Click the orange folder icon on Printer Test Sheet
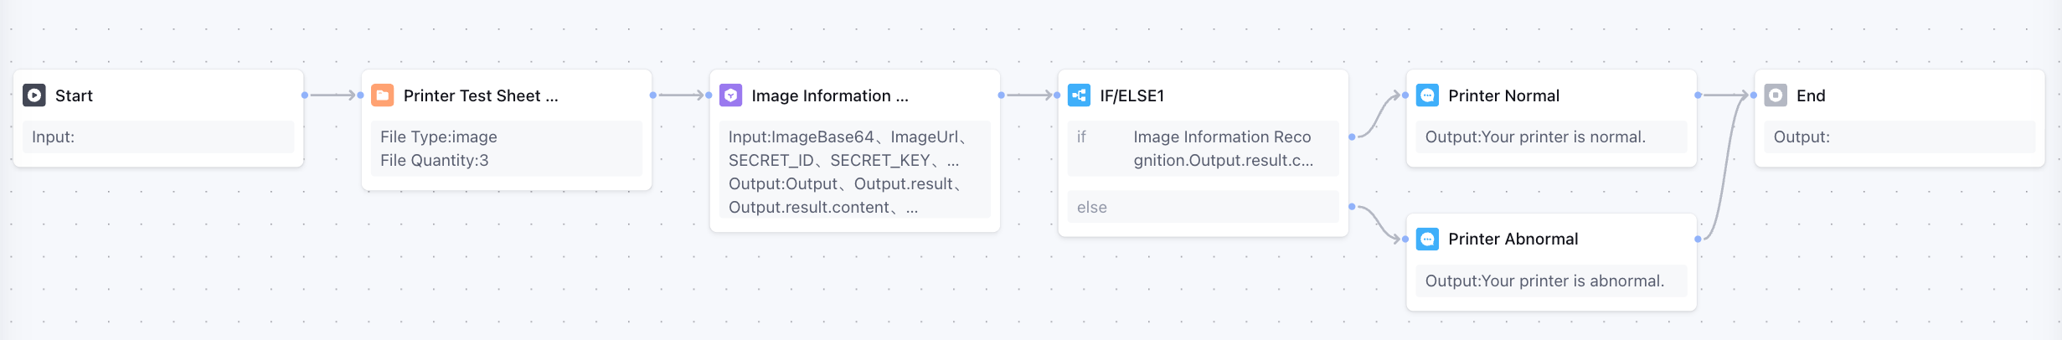 382,95
